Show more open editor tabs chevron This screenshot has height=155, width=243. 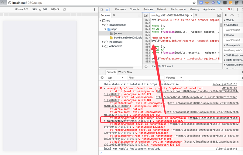point(196,15)
